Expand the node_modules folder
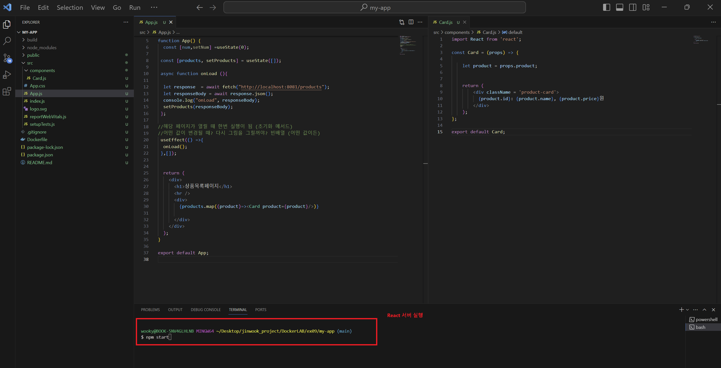 click(x=42, y=48)
